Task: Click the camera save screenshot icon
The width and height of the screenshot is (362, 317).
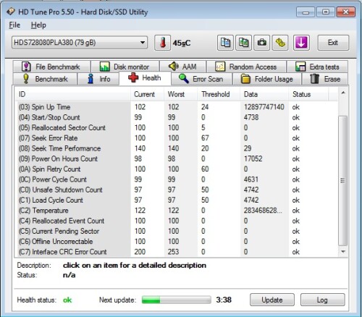Action: click(262, 43)
